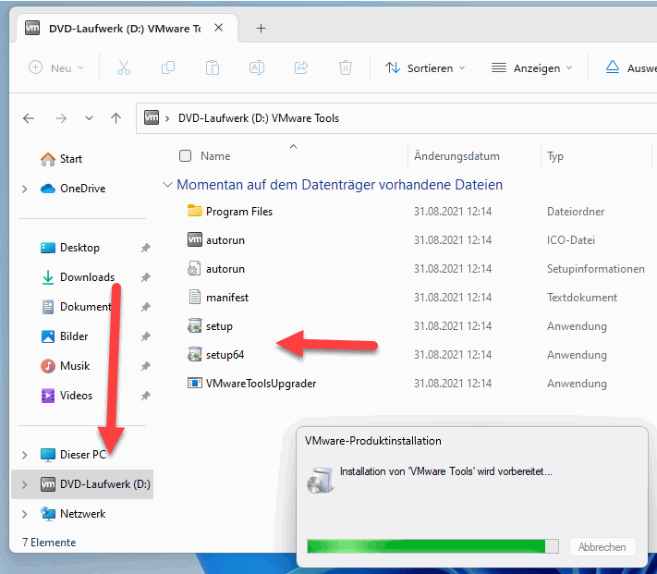The height and width of the screenshot is (574, 657).
Task: Click the pin icon next to Musik
Action: (145, 366)
